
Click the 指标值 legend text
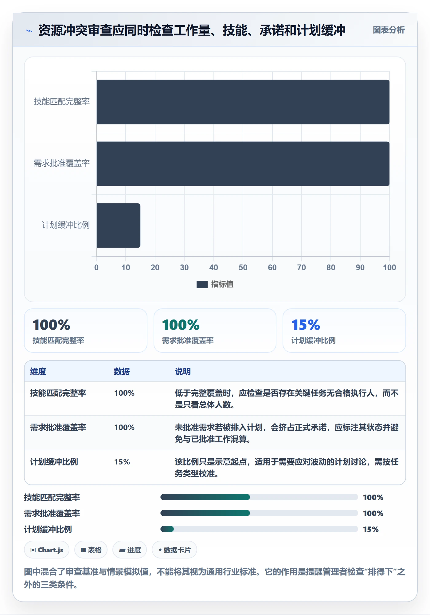[x=222, y=284]
